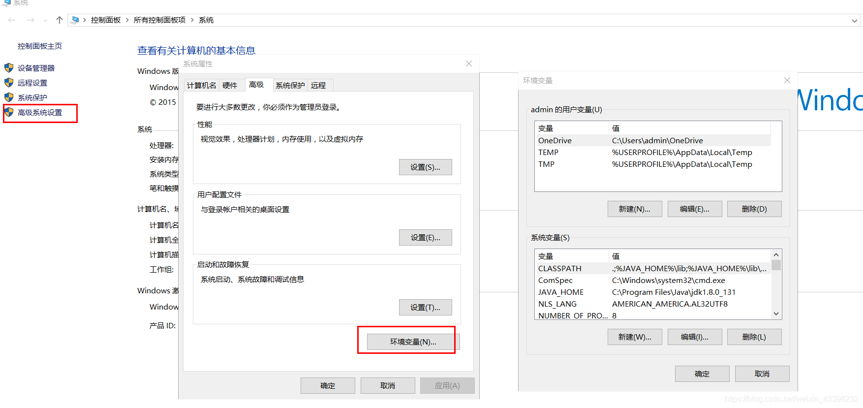
Task: Close the 系统属性 dialog
Action: 469,63
